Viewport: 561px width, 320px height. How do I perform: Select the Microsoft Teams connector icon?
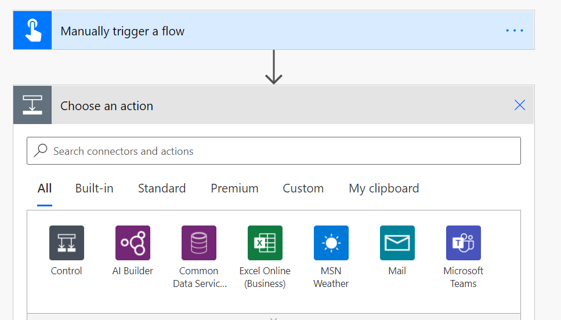coord(464,243)
